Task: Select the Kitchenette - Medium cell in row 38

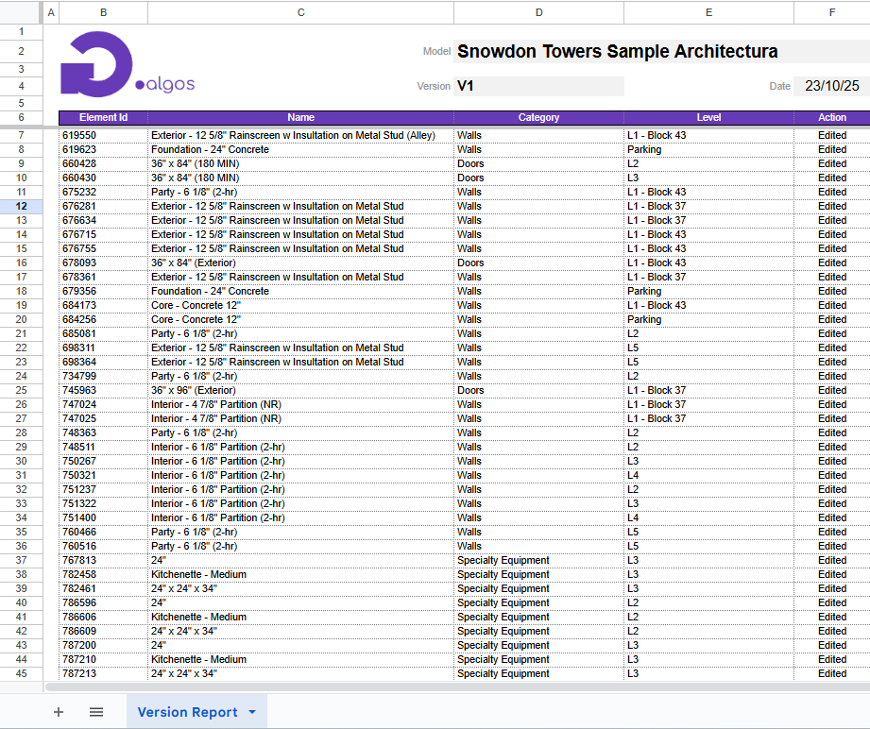Action: point(300,574)
